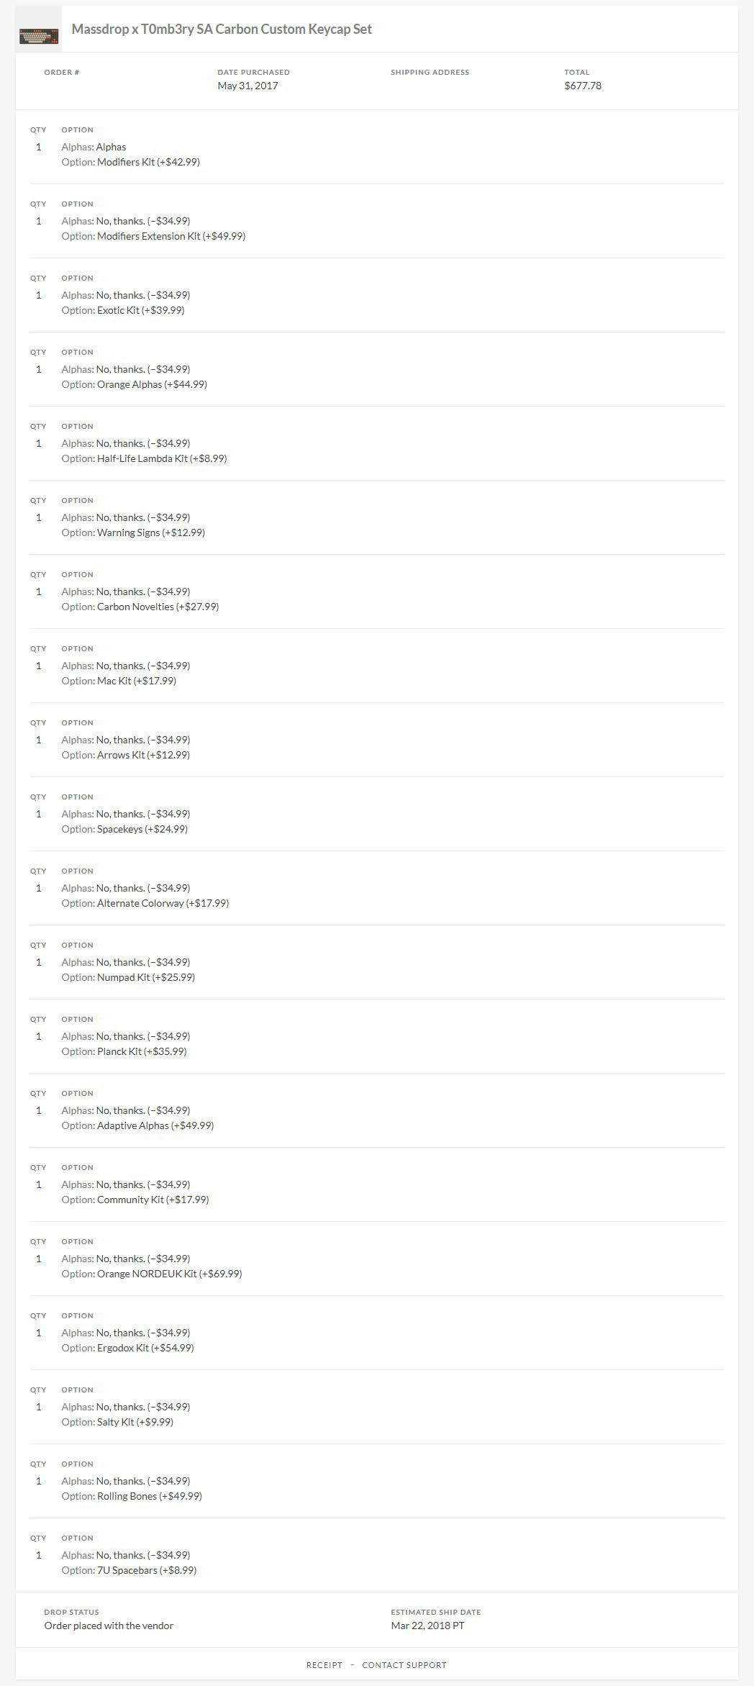Image resolution: width=754 pixels, height=1686 pixels.
Task: Select the May 31, 2017 purchase date
Action: point(247,86)
